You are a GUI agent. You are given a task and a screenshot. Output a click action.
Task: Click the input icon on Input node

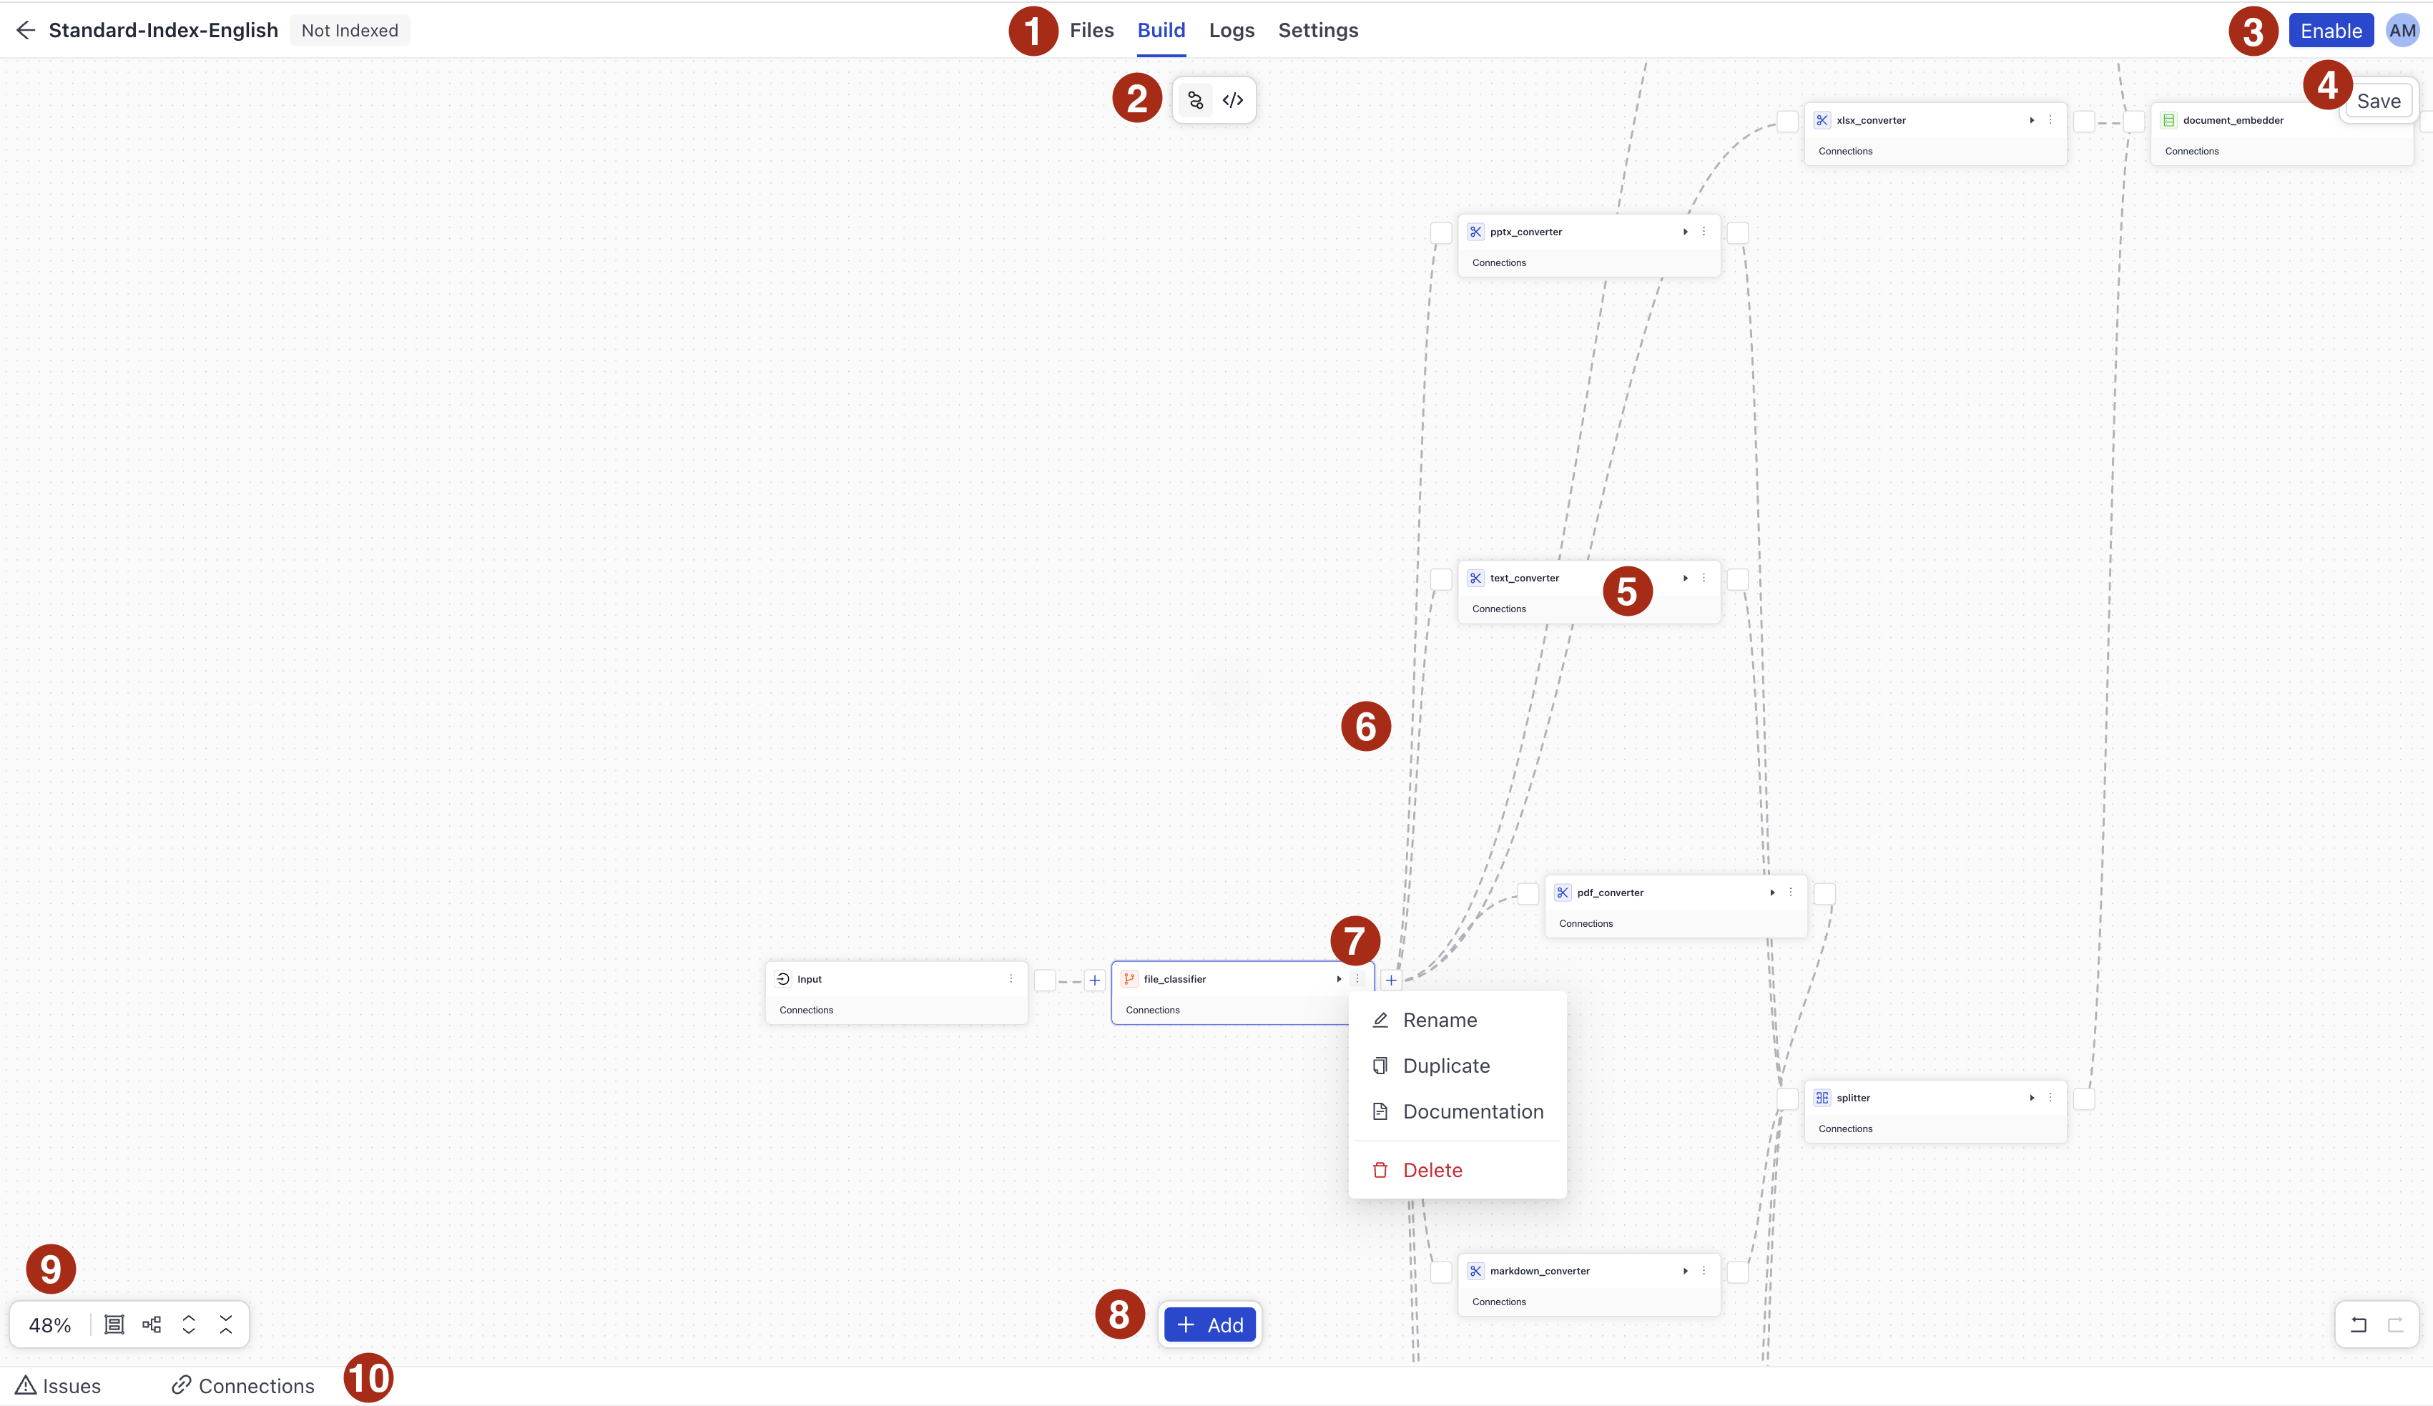783,979
